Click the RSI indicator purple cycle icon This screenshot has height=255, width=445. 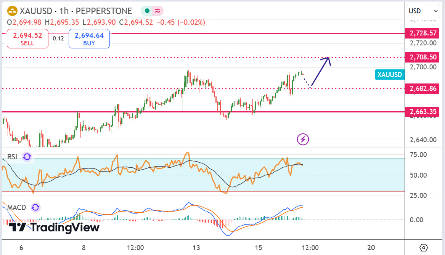coord(27,157)
